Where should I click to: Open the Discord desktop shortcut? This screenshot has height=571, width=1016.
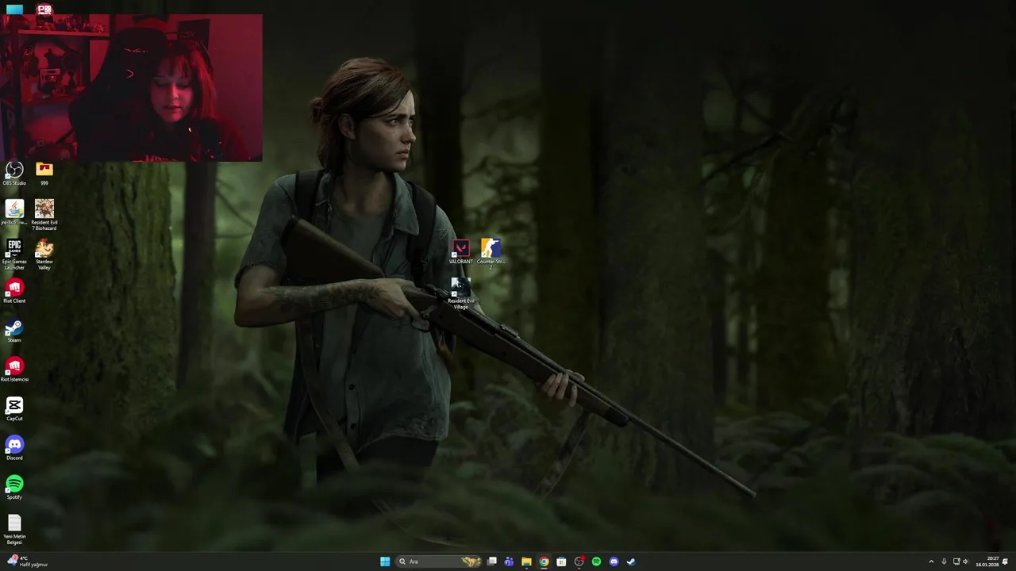(x=14, y=448)
